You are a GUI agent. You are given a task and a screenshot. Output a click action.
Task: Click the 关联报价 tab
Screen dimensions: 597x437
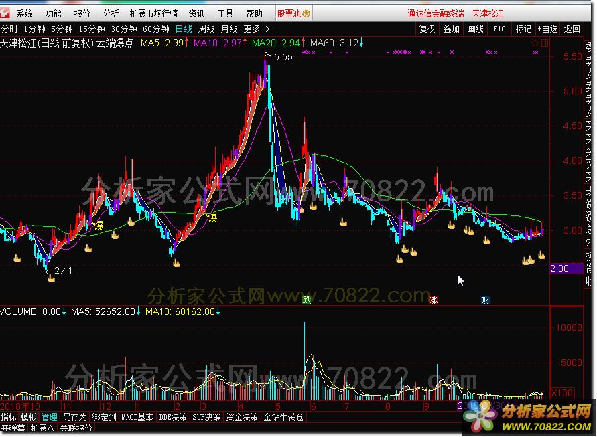[x=76, y=428]
